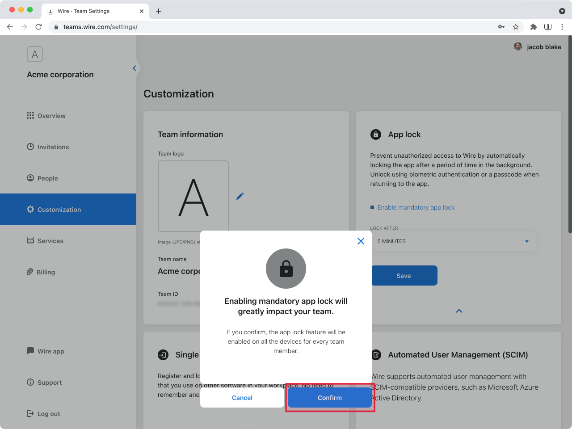Image resolution: width=572 pixels, height=429 pixels.
Task: Open a new browser tab
Action: [159, 11]
